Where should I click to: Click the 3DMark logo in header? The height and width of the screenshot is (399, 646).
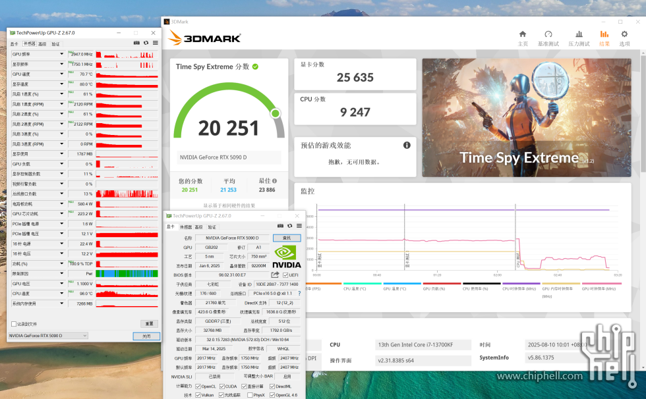click(204, 38)
